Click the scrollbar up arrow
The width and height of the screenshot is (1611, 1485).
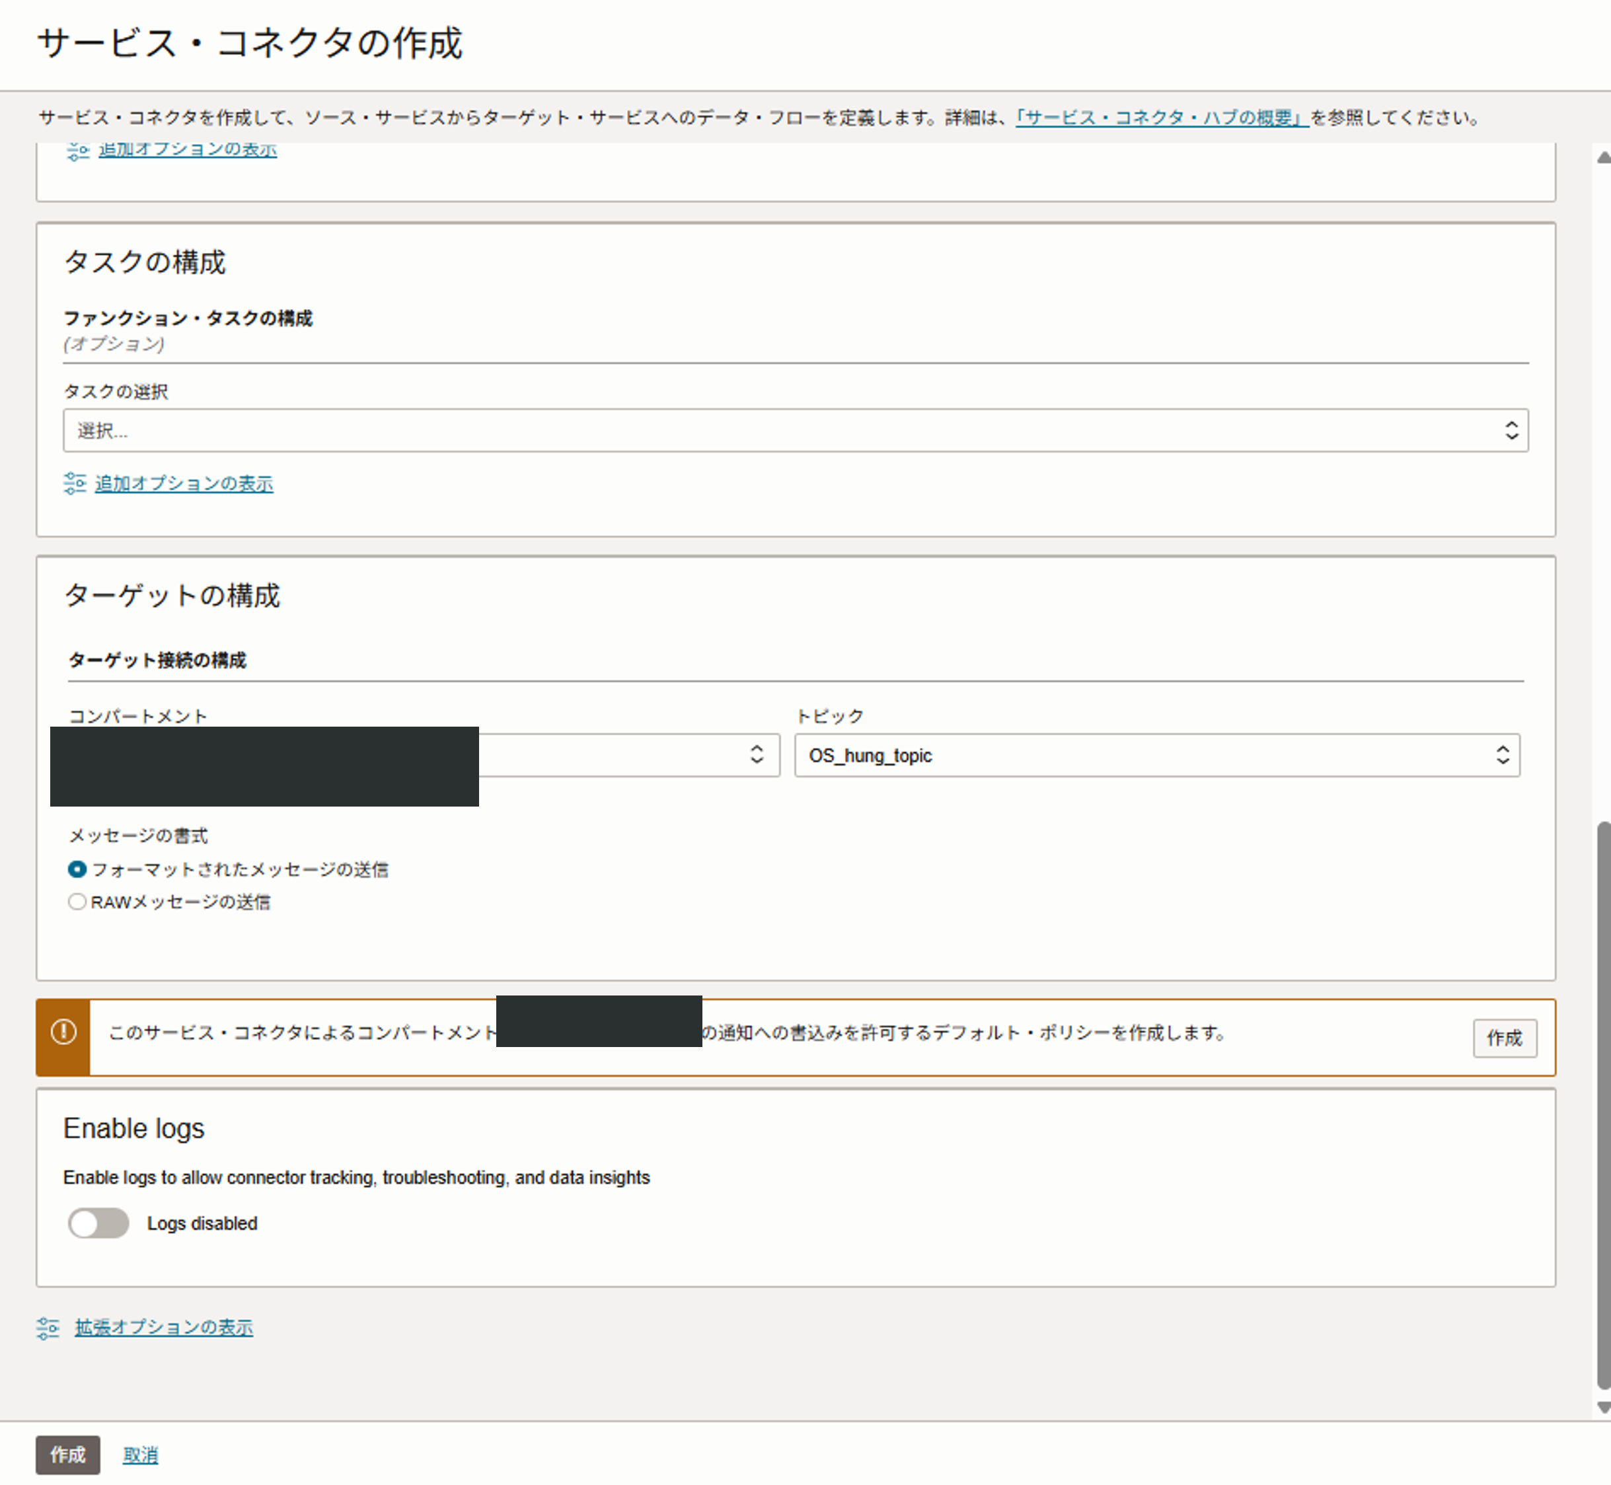pos(1603,157)
